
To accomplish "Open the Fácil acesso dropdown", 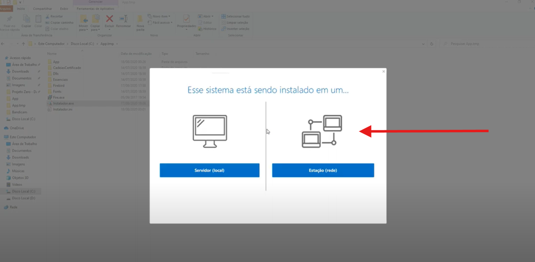I will (160, 23).
